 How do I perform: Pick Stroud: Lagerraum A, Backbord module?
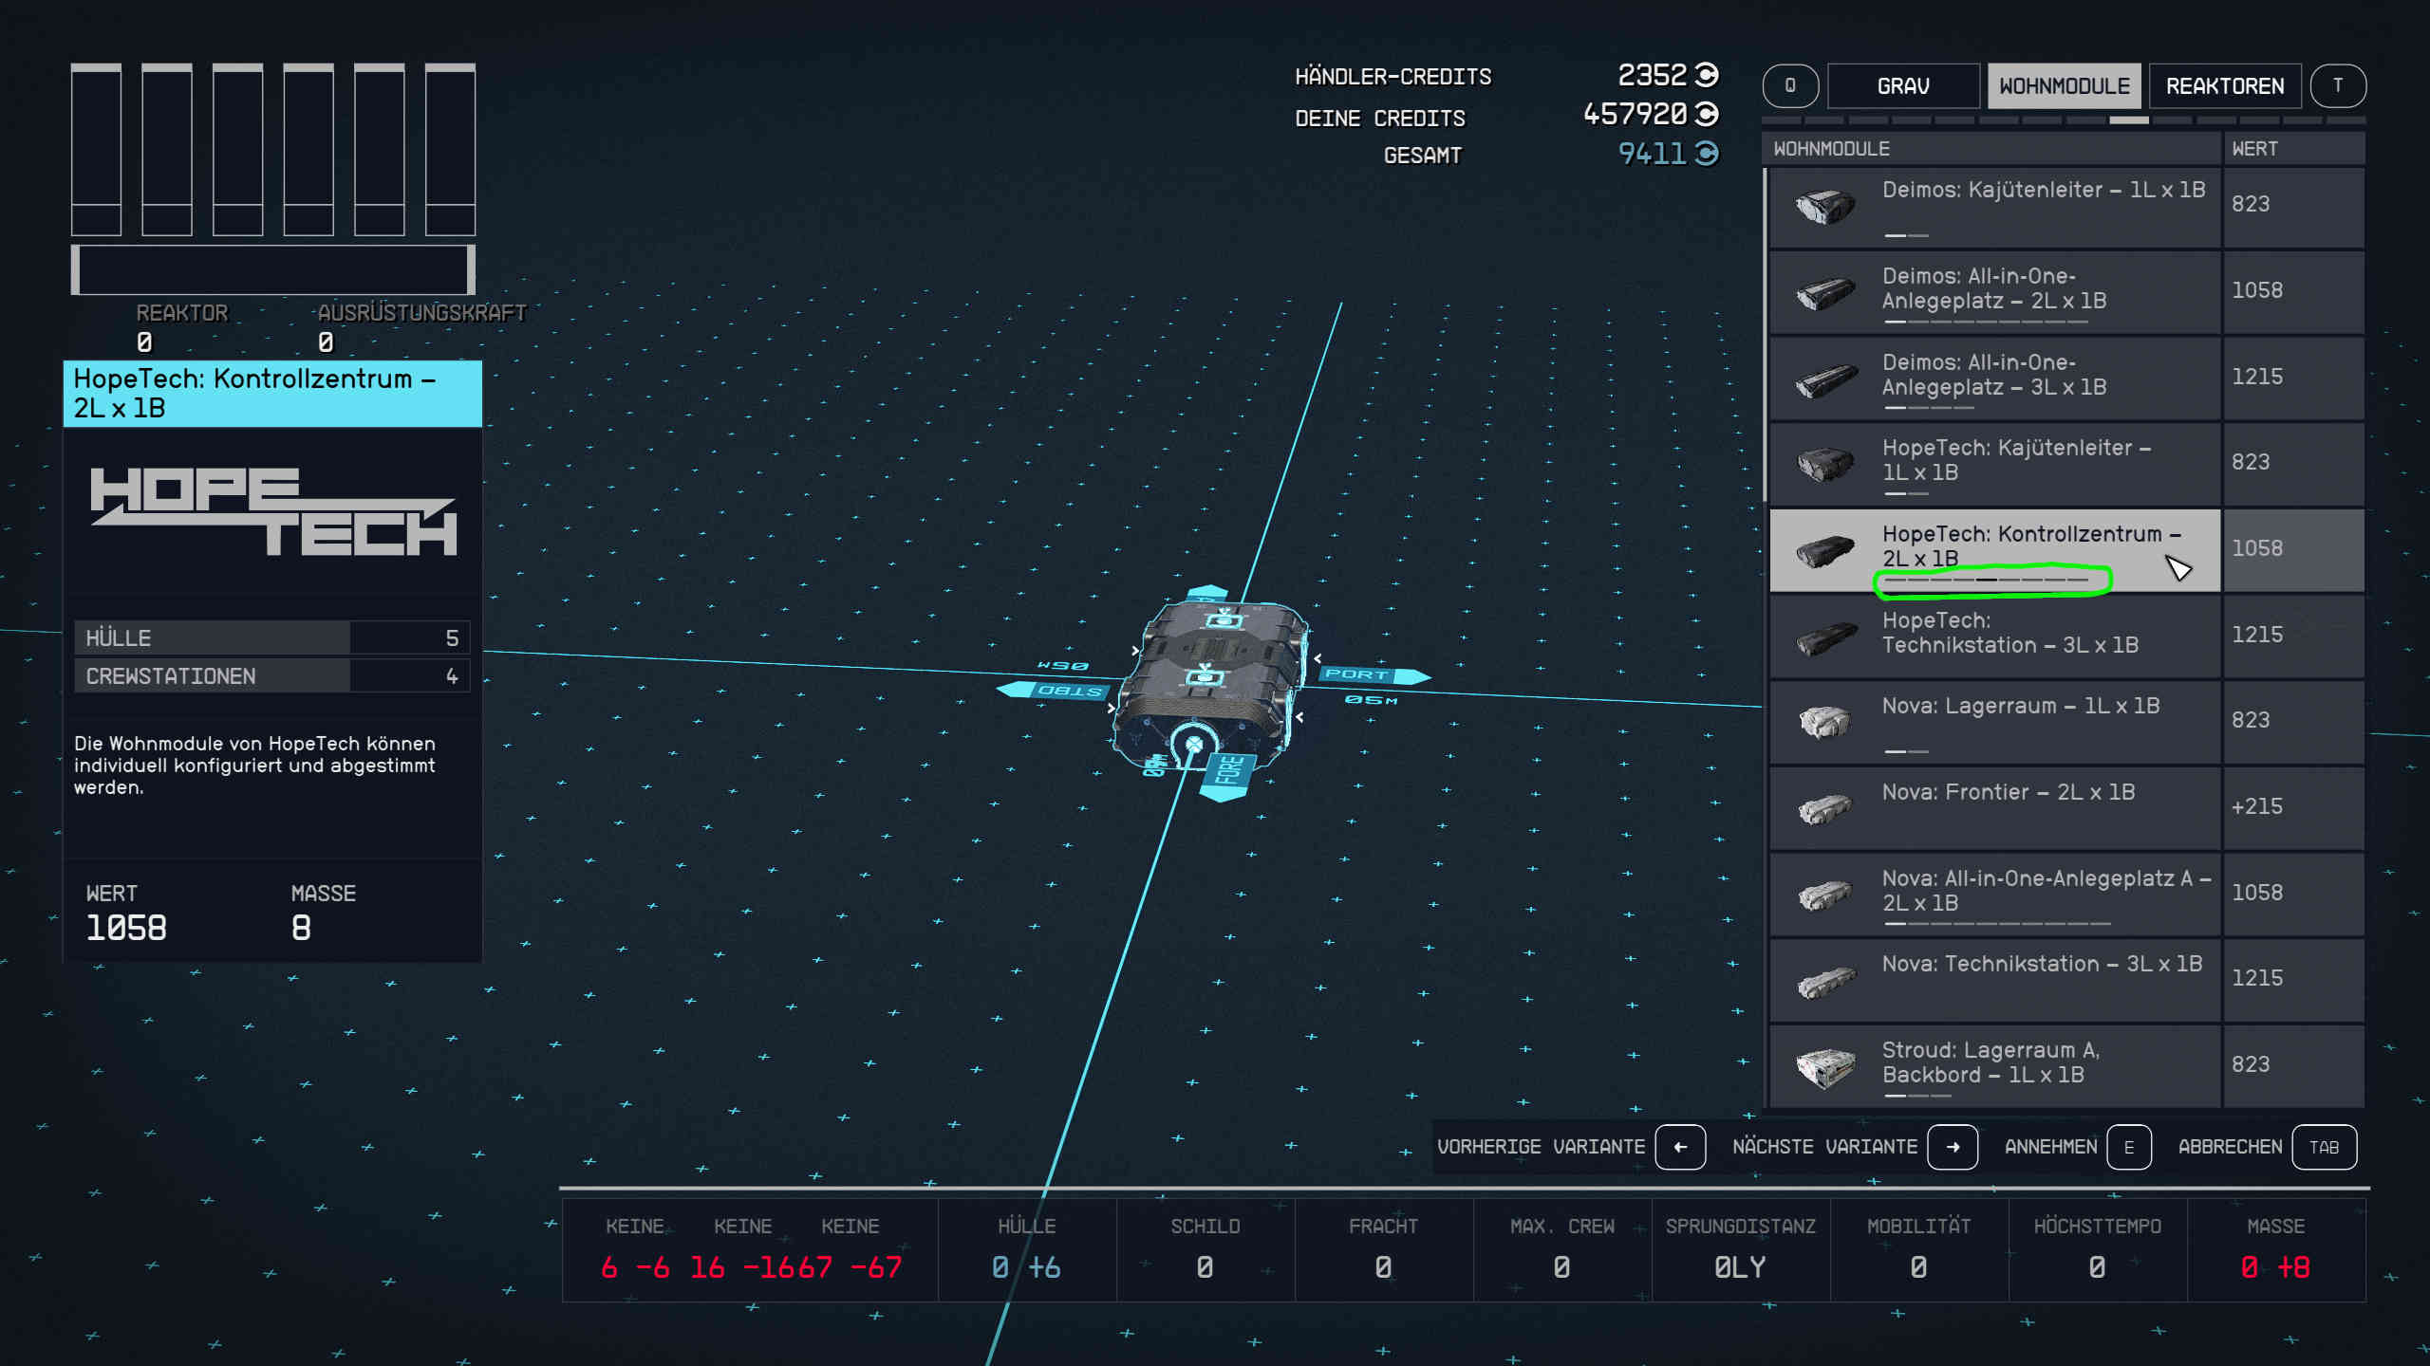click(x=1993, y=1064)
